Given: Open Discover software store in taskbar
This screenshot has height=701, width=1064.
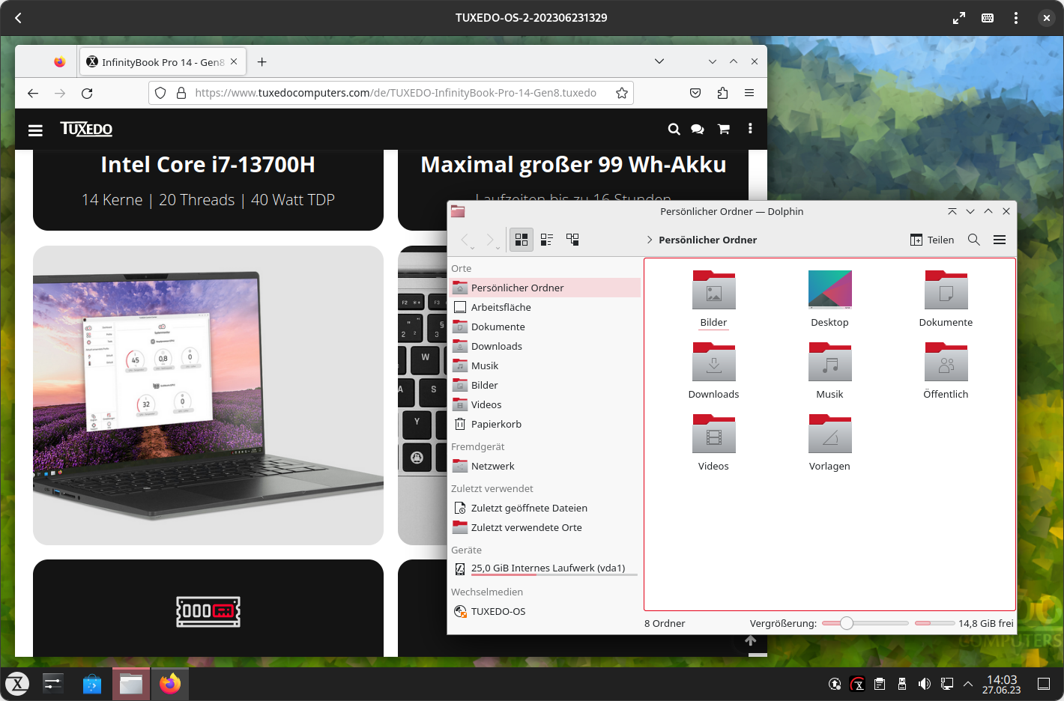Looking at the screenshot, I should 92,683.
